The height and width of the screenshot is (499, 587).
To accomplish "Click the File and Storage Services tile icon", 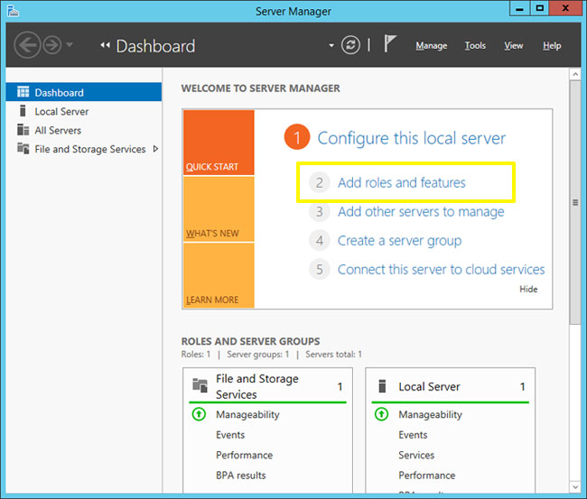I will tap(200, 385).
